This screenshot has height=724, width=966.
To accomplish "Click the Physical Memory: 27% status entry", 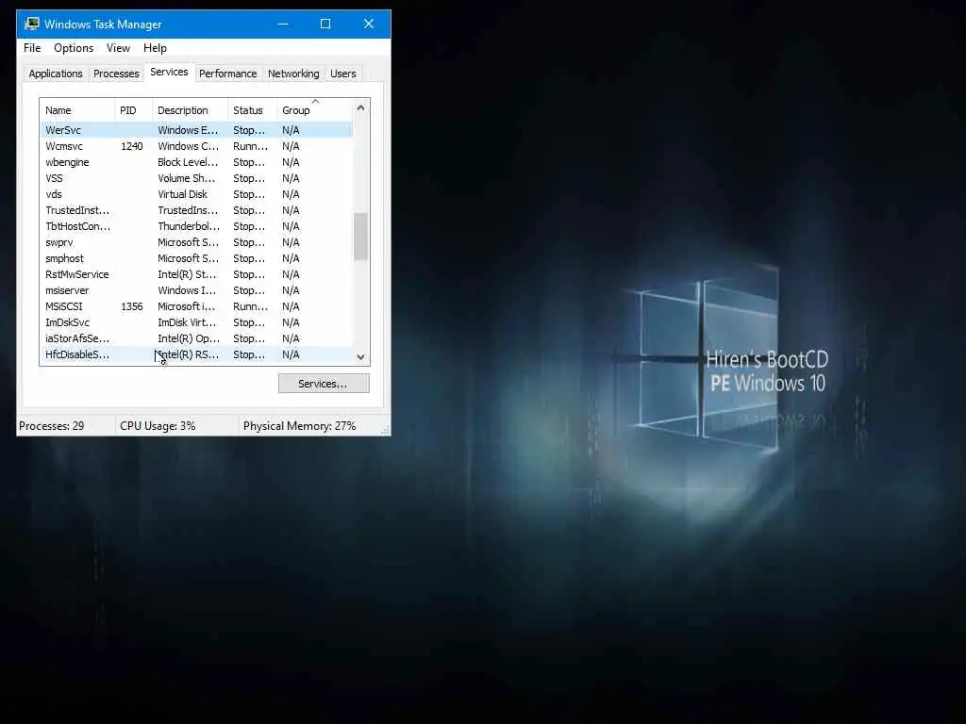I will 299,426.
